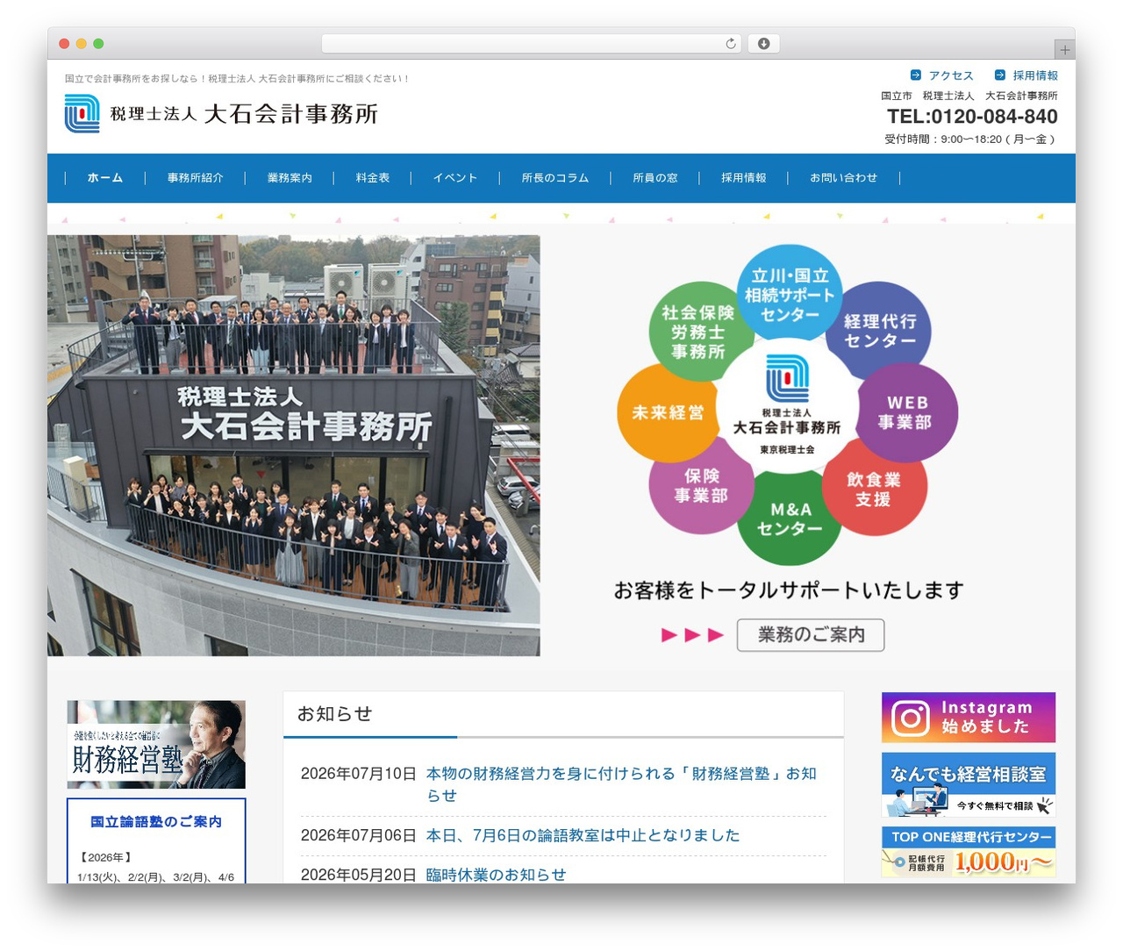The image size is (1123, 951).
Task: Click the browser download icon
Action: tap(763, 44)
